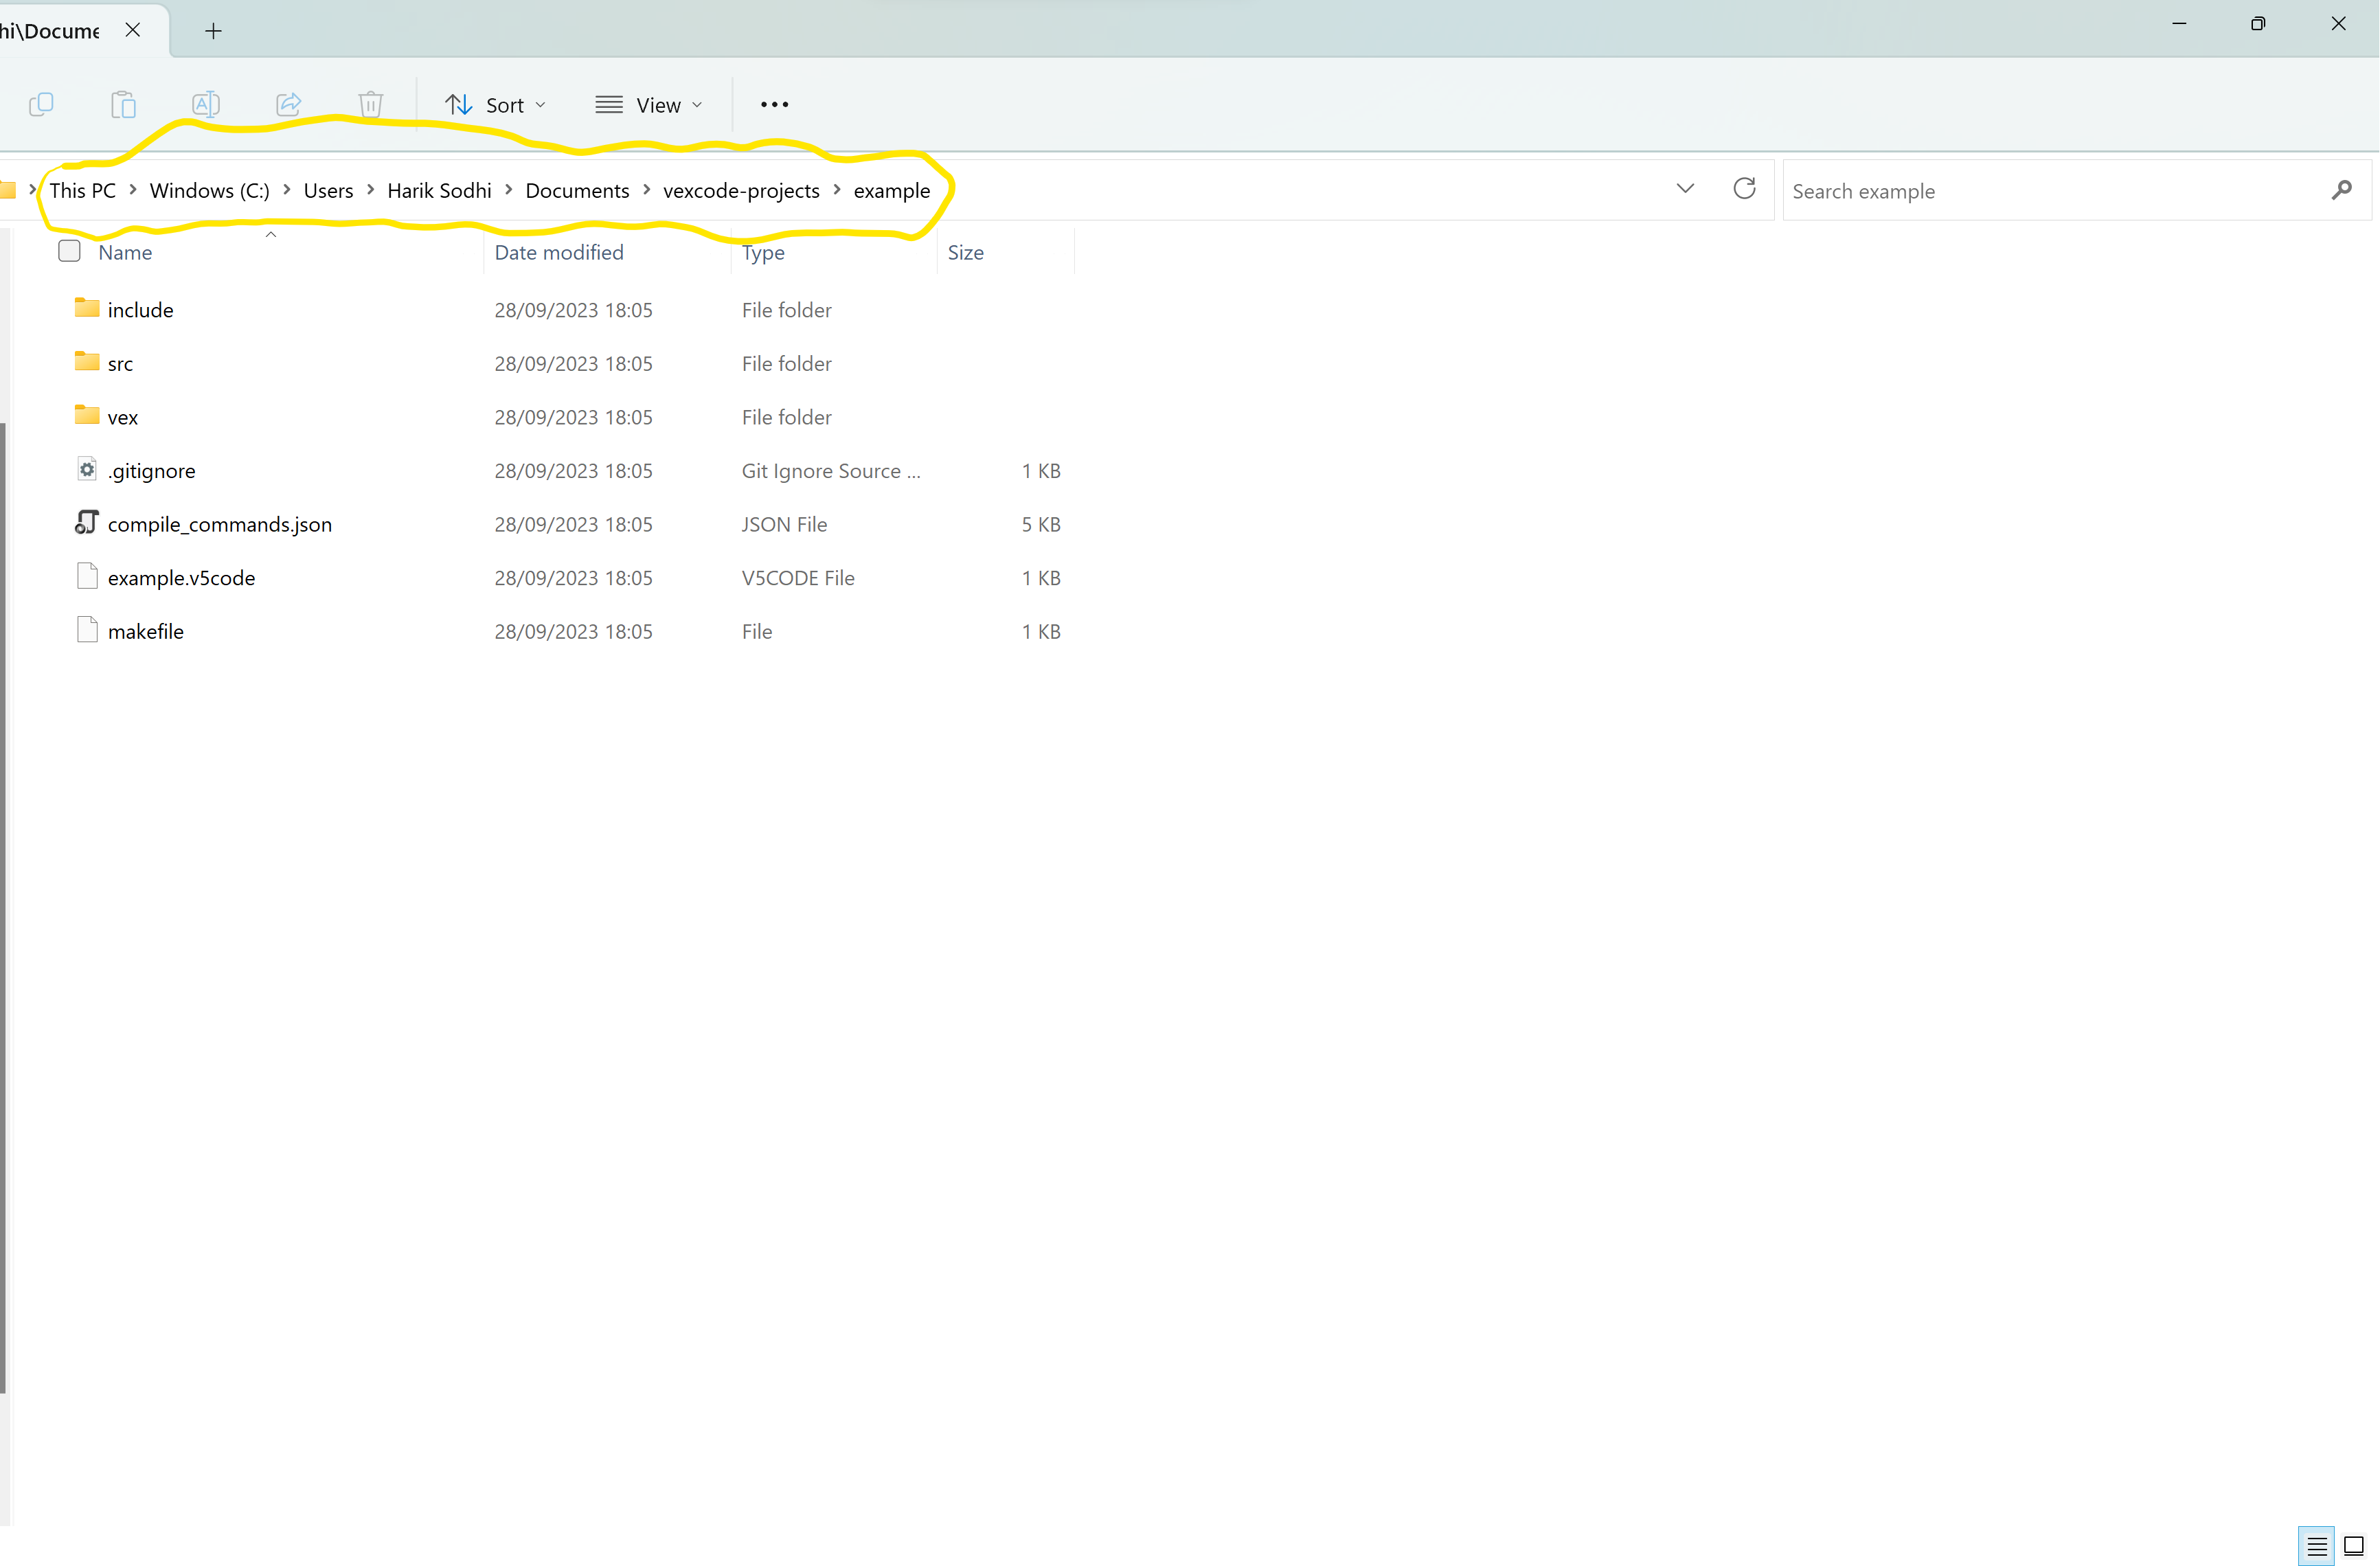Add a new File Explorer tab

click(x=213, y=31)
